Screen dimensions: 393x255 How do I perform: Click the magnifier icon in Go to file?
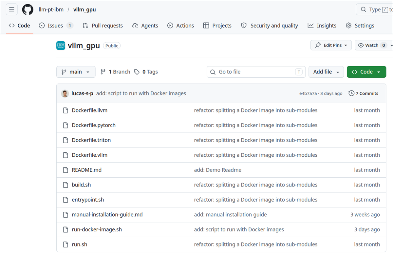coord(213,72)
